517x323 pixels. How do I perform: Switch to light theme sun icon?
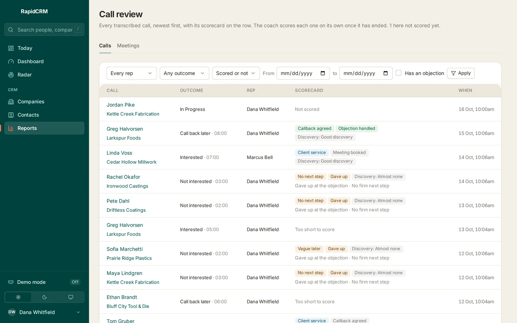18,297
